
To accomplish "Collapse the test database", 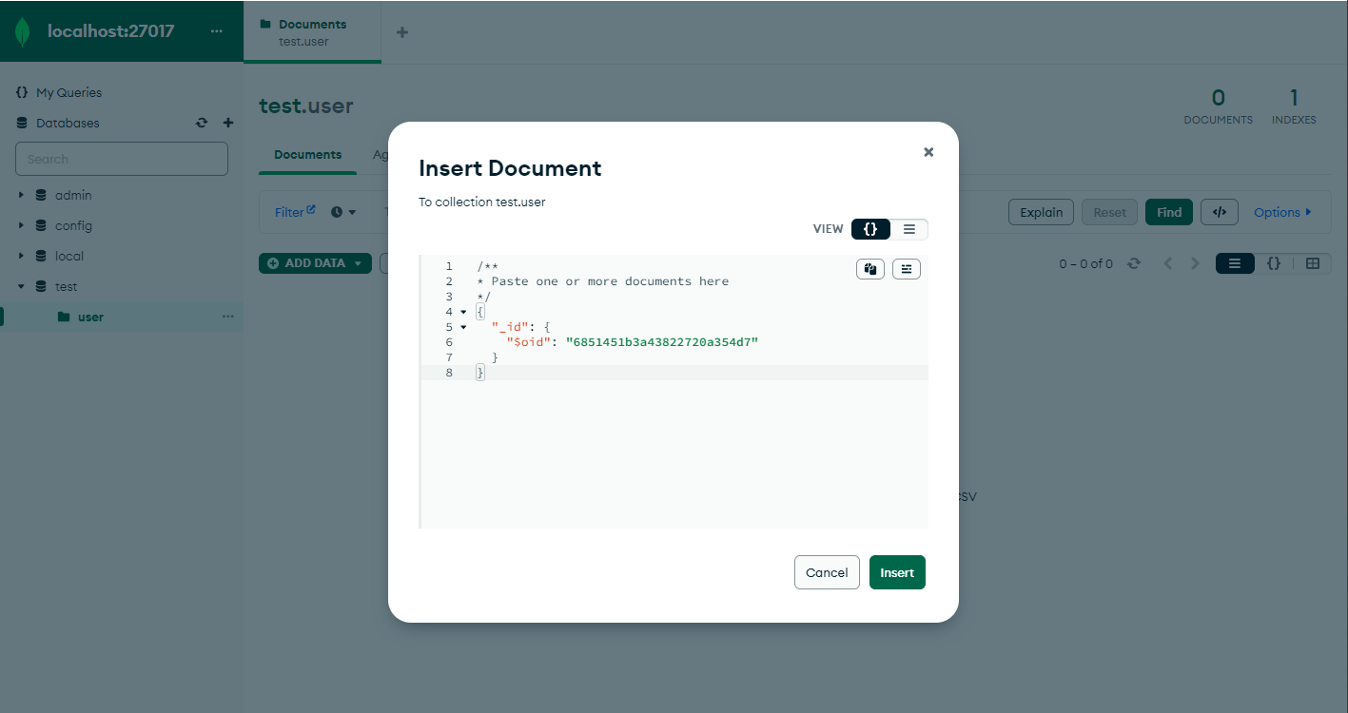I will [21, 286].
